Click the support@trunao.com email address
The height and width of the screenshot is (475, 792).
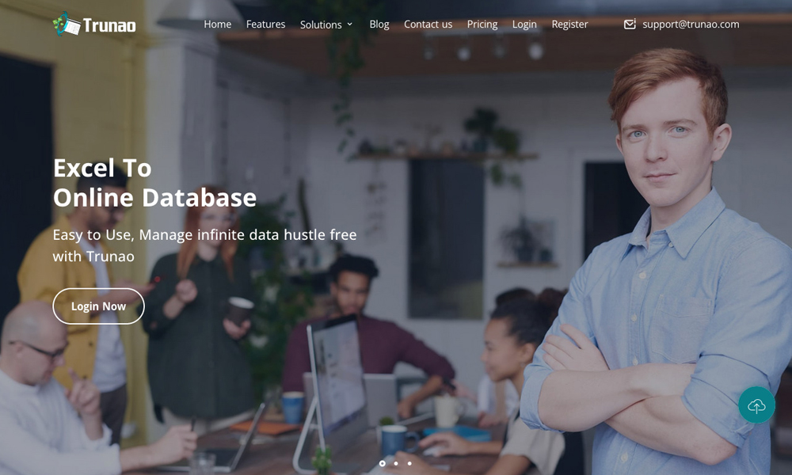pyautogui.click(x=691, y=24)
